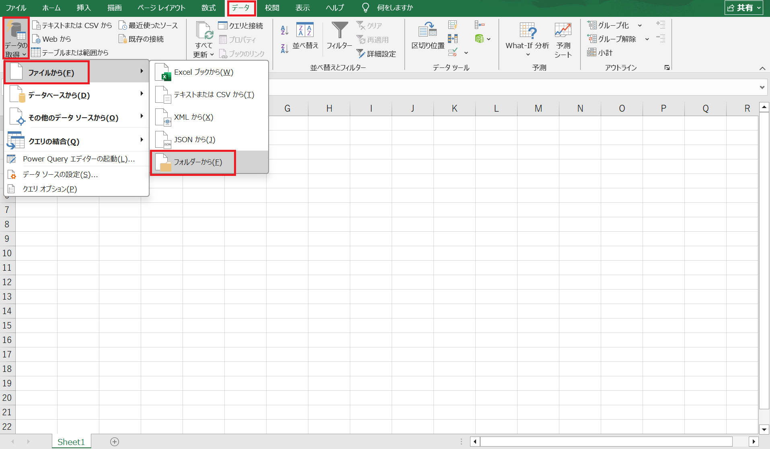The height and width of the screenshot is (449, 770).
Task: Open the グループ化 dropdown arrow
Action: (x=640, y=26)
